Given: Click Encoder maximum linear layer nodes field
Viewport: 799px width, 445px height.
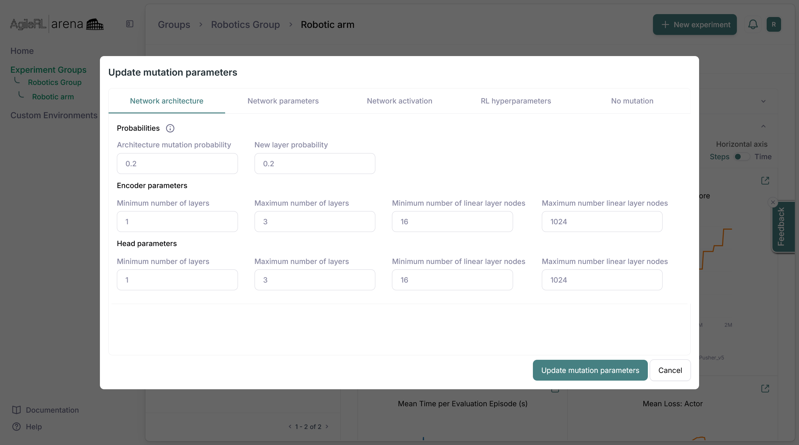Looking at the screenshot, I should (x=602, y=222).
